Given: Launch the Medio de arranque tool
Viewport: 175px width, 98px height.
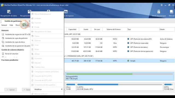Looking at the screenshot, I should (159, 13).
